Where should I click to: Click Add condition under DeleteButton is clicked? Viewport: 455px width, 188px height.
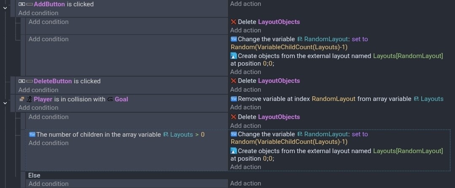click(x=38, y=90)
